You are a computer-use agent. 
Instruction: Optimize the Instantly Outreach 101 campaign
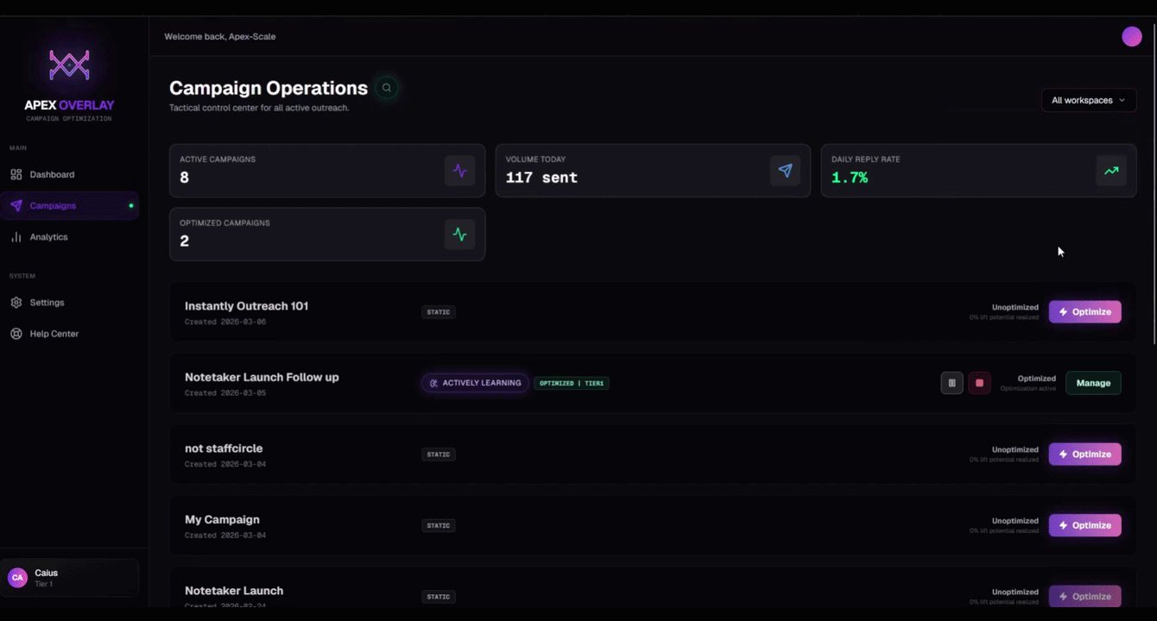1084,311
